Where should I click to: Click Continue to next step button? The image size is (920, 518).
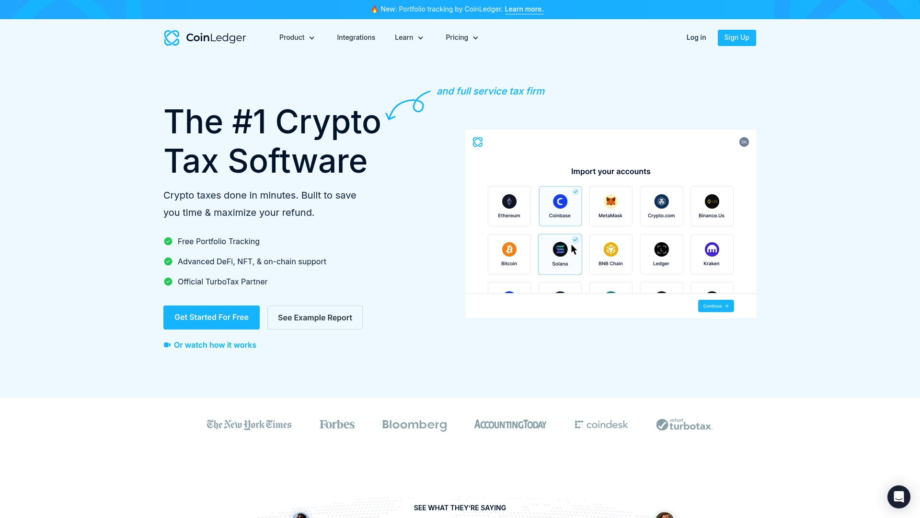(716, 306)
